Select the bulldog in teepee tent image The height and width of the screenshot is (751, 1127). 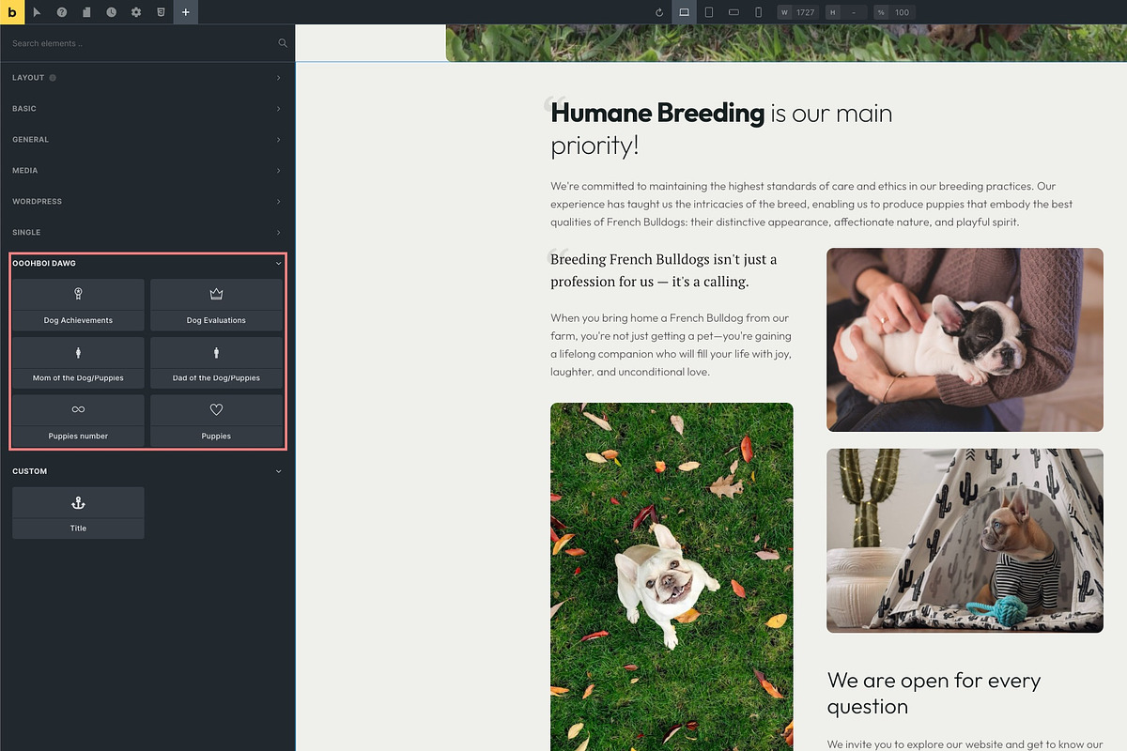[965, 541]
